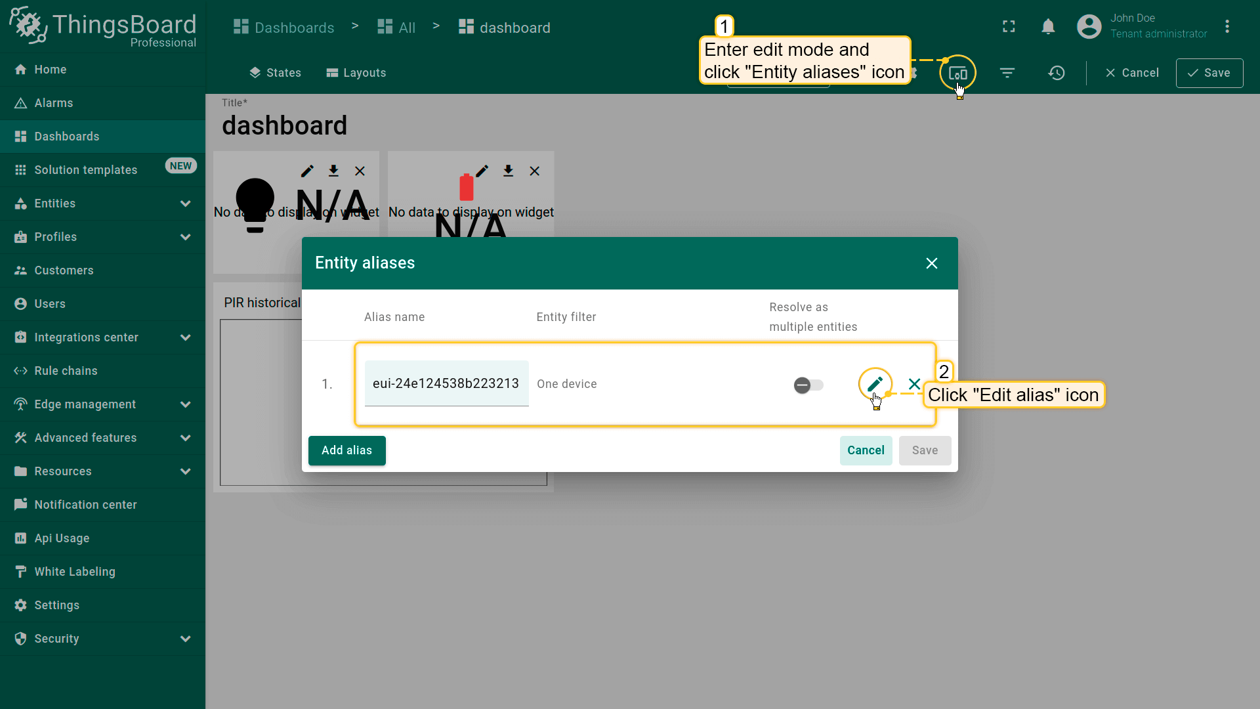Open the States toolbar item

pos(275,73)
